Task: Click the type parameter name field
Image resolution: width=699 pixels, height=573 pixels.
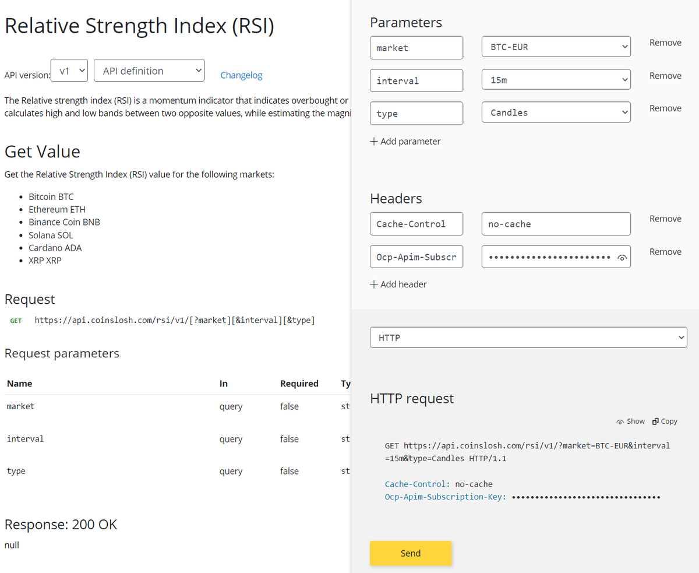Action: [x=416, y=113]
